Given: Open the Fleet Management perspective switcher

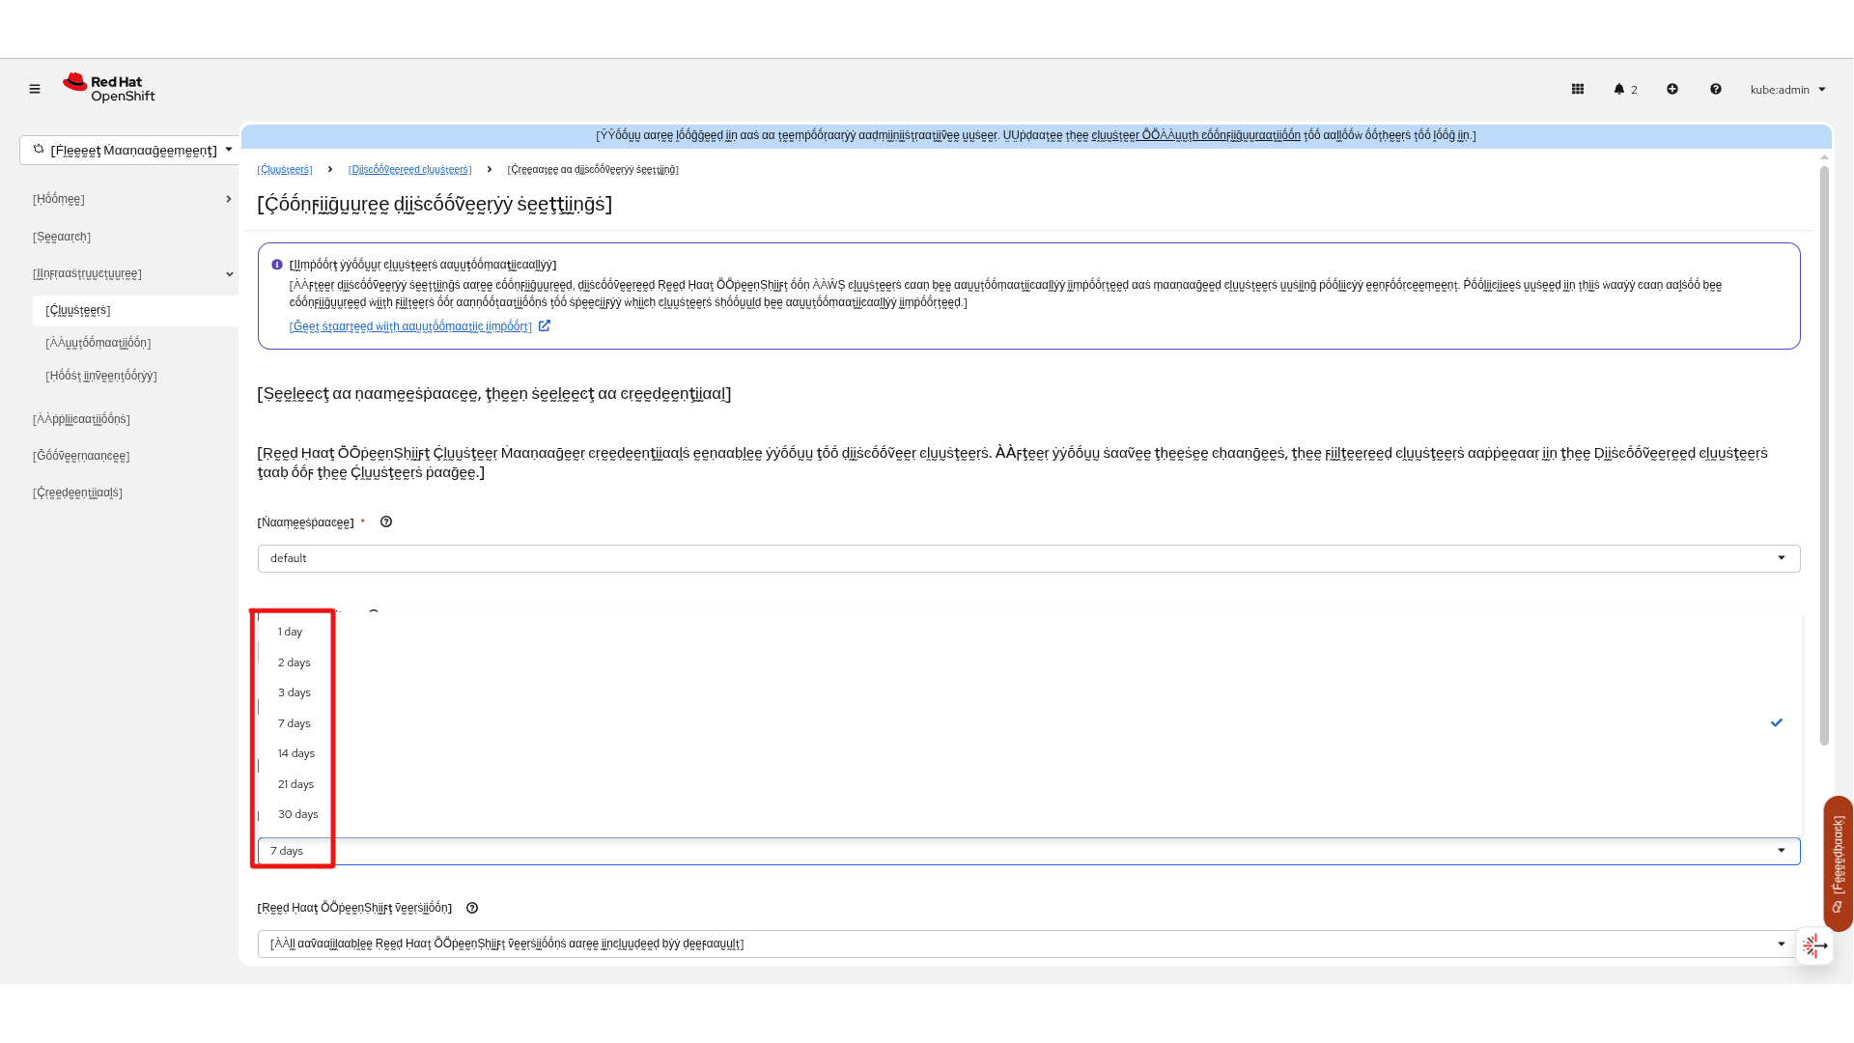Looking at the screenshot, I should click(131, 150).
